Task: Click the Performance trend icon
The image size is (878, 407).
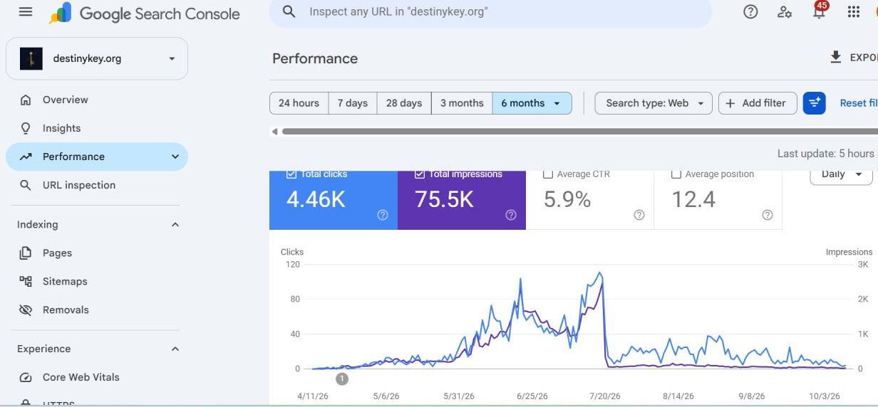Action: [26, 157]
